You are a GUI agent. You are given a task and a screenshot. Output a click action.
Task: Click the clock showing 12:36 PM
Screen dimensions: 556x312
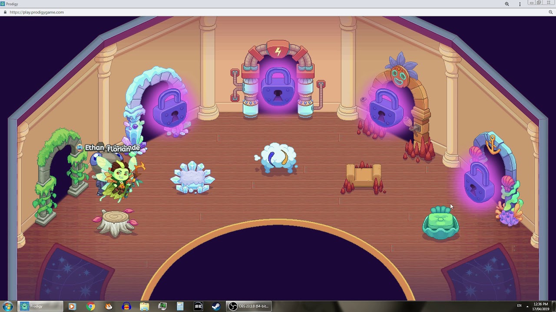pos(540,306)
